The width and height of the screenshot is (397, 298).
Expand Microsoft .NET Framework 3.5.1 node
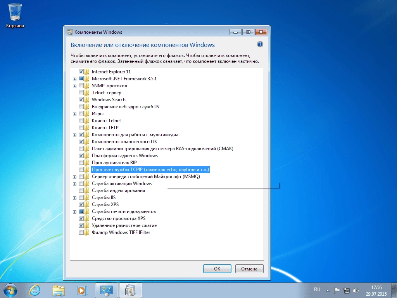(75, 79)
